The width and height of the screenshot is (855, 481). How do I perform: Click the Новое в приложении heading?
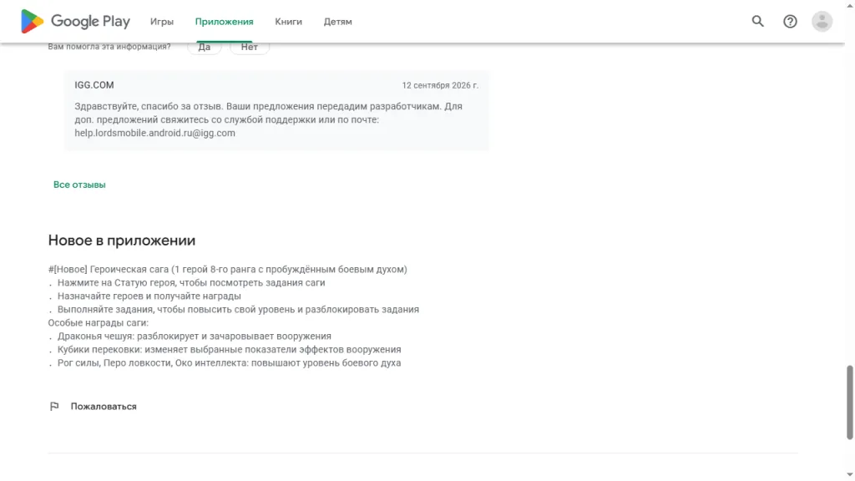click(x=122, y=240)
